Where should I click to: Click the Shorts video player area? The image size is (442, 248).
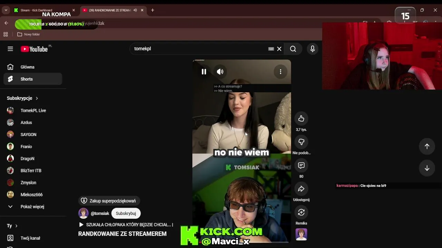click(x=242, y=152)
